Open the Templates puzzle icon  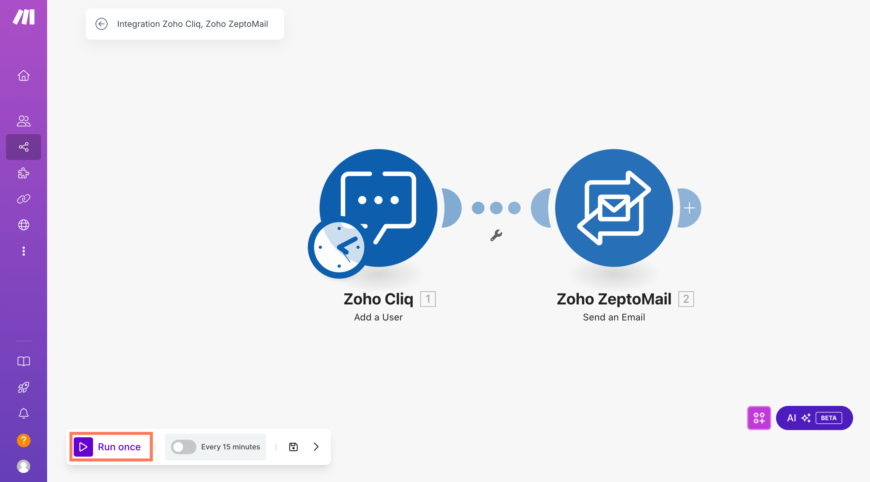pos(23,173)
